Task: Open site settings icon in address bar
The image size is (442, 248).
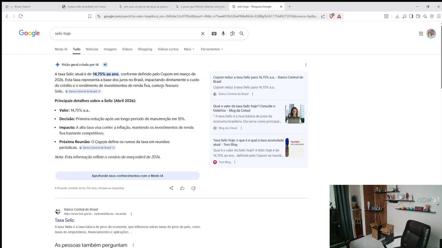Action: point(99,16)
